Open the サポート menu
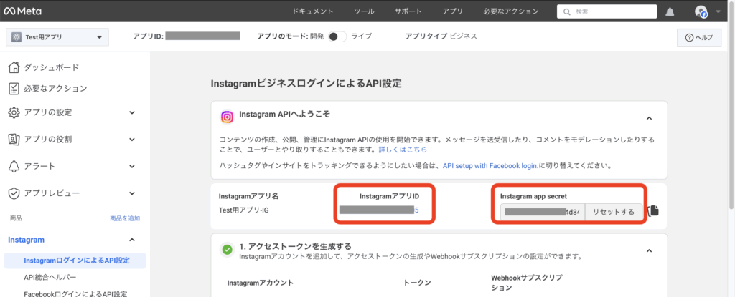The image size is (735, 297). pyautogui.click(x=408, y=11)
